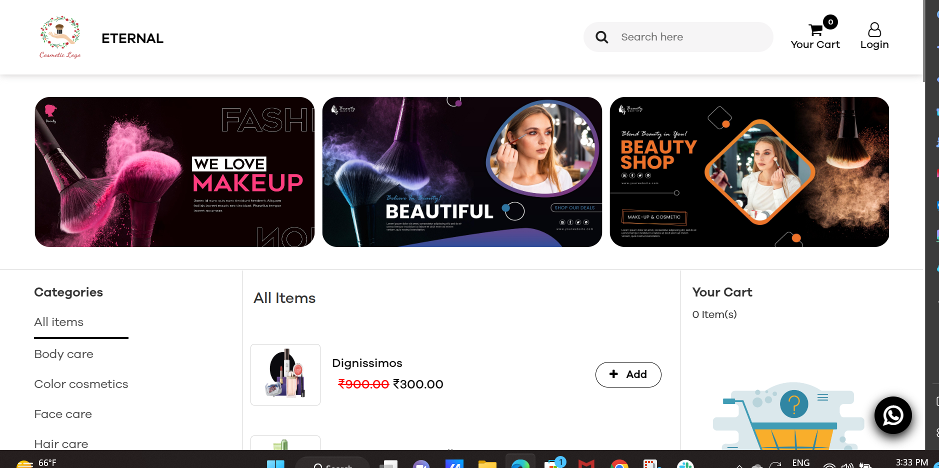
Task: Add Dignissimos to the cart
Action: (x=628, y=374)
